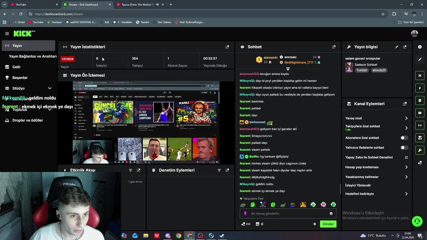This screenshot has height=240, width=427.
Task: Pop out the Sohbet chat panel
Action: pyautogui.click(x=334, y=47)
